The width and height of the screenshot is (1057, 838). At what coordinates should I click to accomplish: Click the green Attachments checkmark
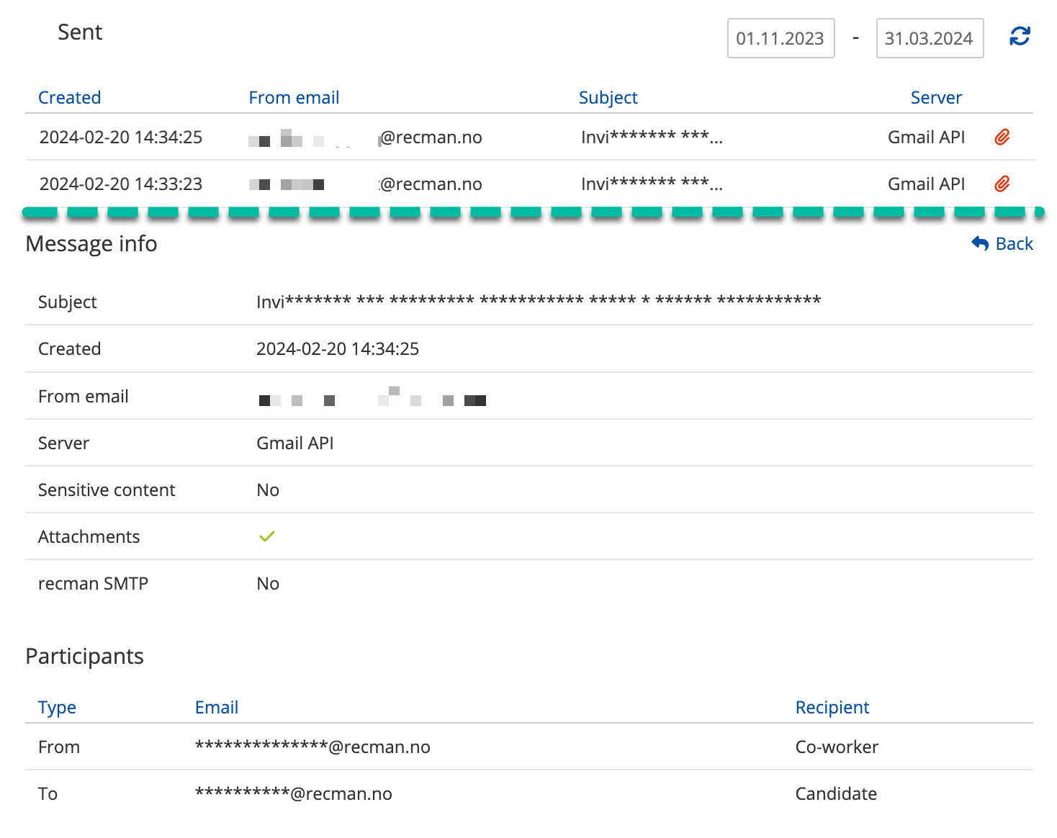click(267, 536)
